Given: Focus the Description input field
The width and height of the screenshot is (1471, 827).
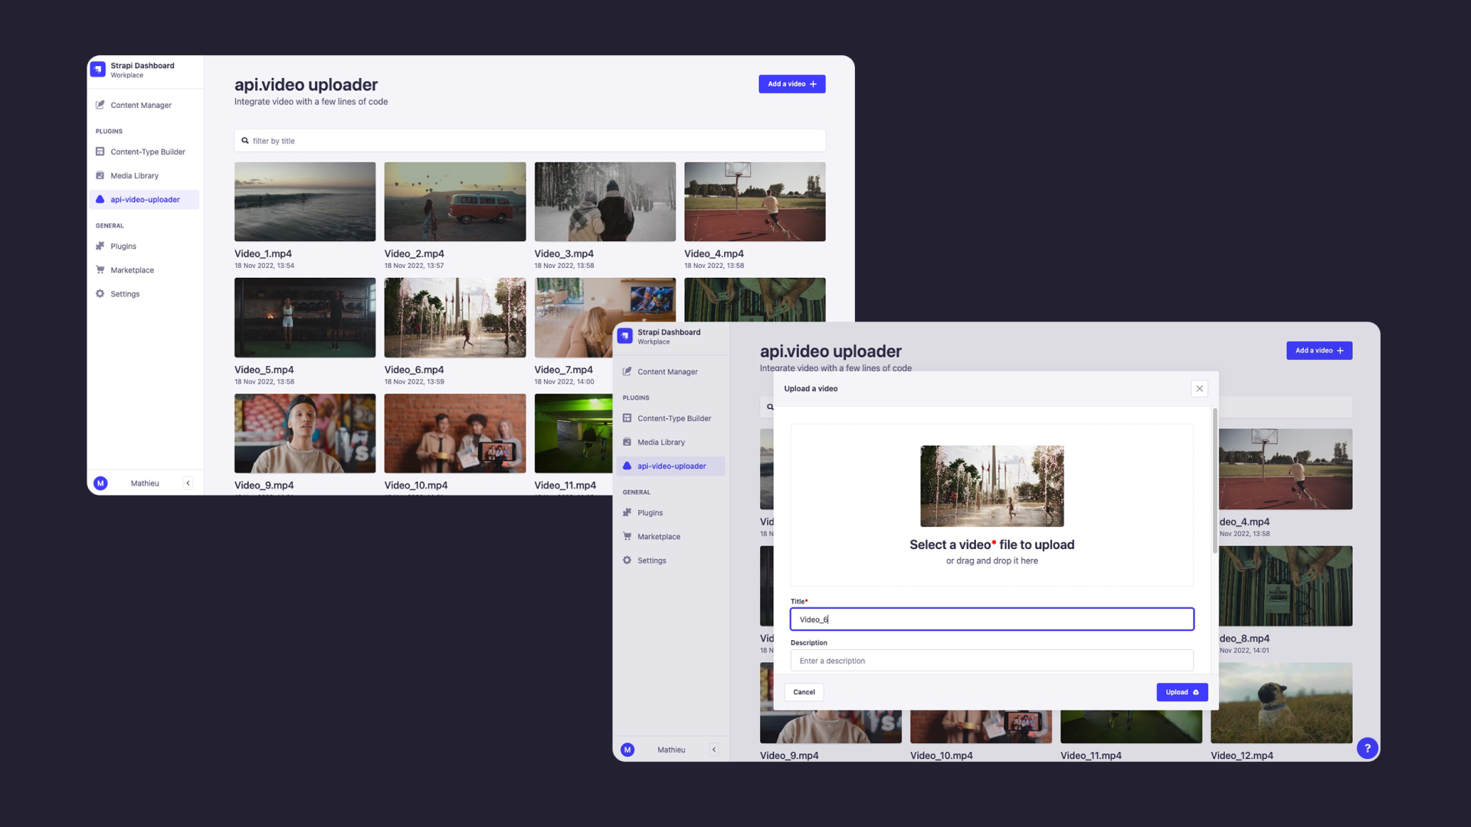Looking at the screenshot, I should (x=991, y=661).
